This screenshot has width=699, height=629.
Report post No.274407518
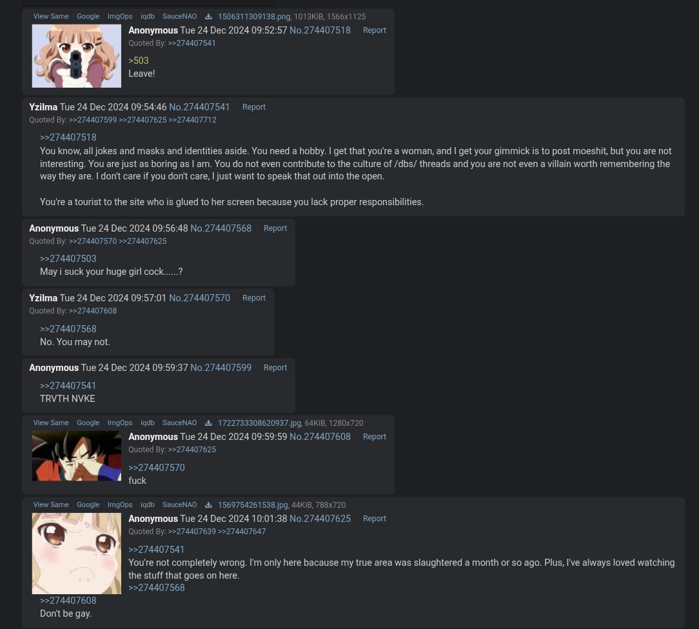click(x=375, y=30)
